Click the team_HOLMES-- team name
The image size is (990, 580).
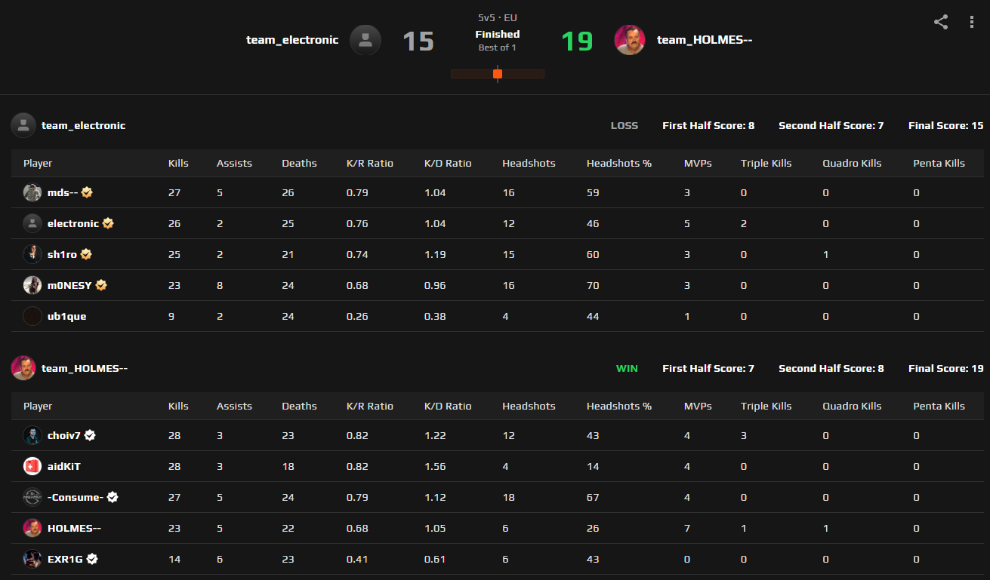pyautogui.click(x=704, y=40)
